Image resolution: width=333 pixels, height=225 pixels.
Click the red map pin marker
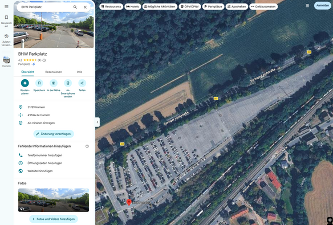tap(129, 202)
